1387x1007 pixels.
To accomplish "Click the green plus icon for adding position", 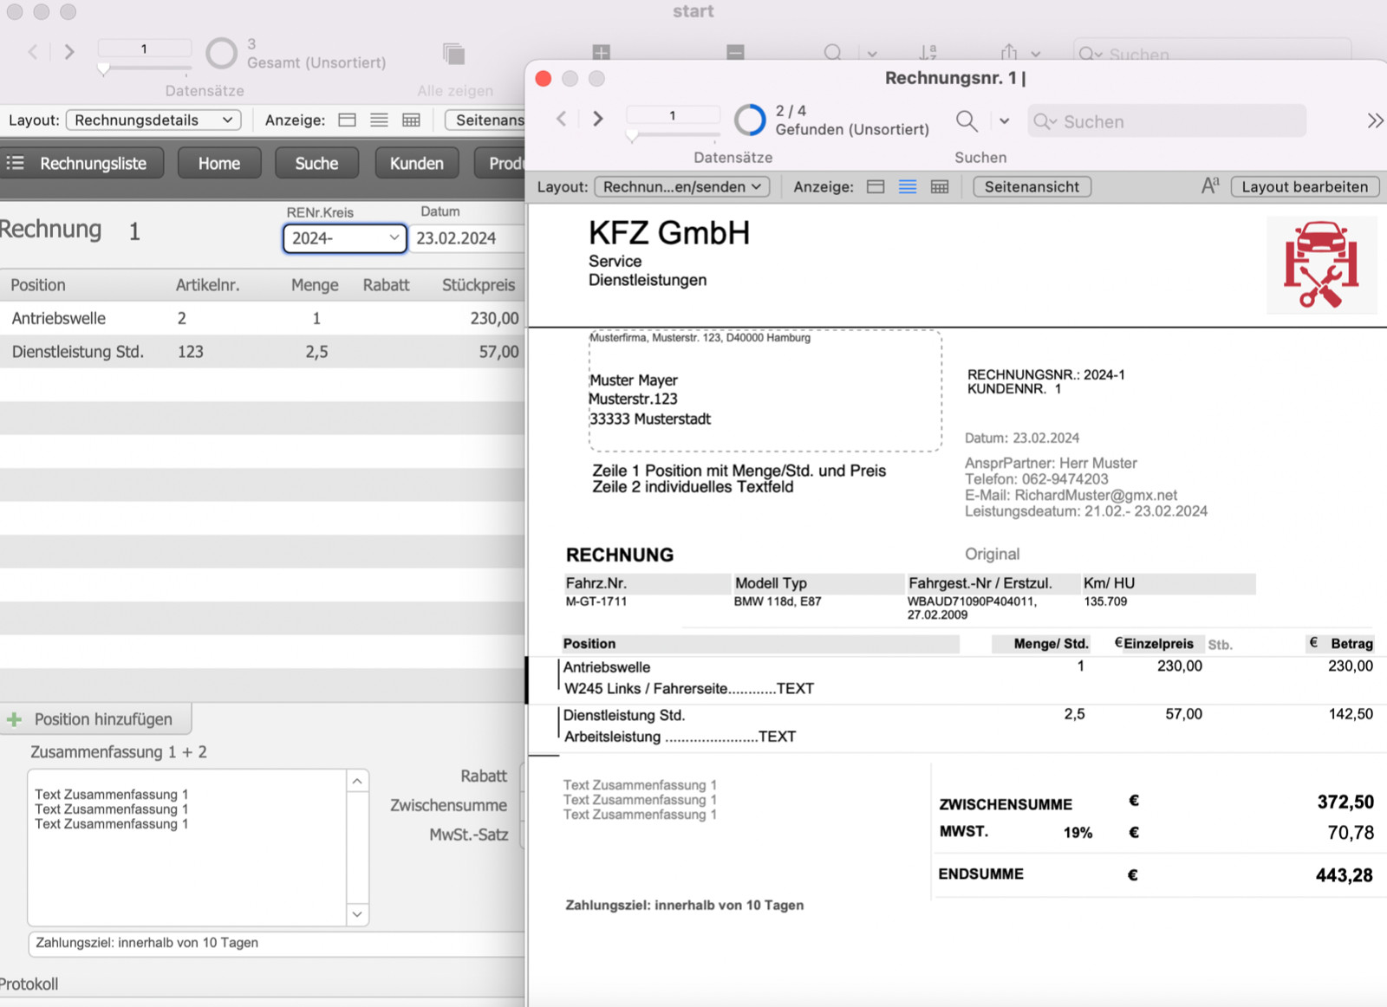I will pos(14,719).
